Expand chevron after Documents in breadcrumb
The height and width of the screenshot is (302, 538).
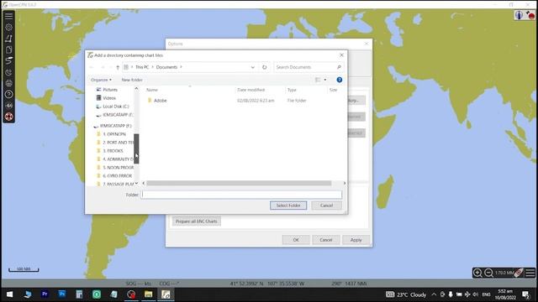[x=182, y=67]
